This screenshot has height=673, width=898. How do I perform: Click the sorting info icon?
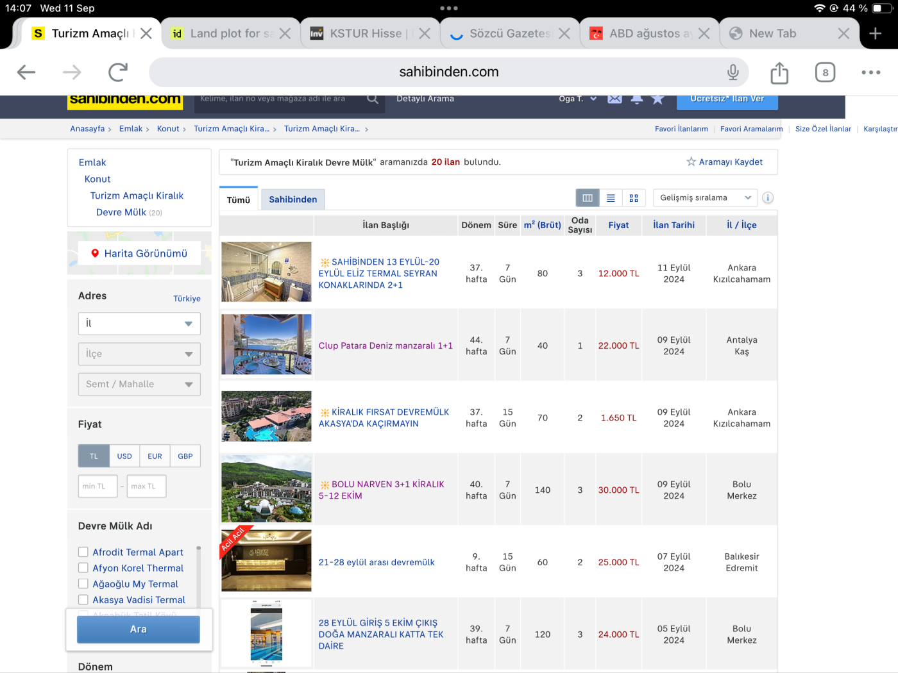(768, 198)
